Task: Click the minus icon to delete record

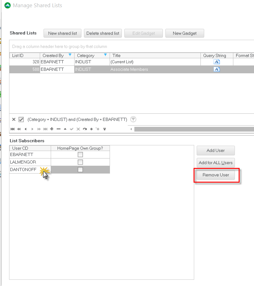Action: (58, 129)
